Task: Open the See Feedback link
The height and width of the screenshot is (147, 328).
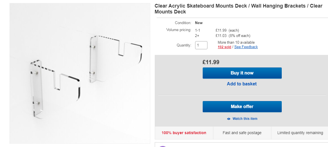Action: [246, 47]
